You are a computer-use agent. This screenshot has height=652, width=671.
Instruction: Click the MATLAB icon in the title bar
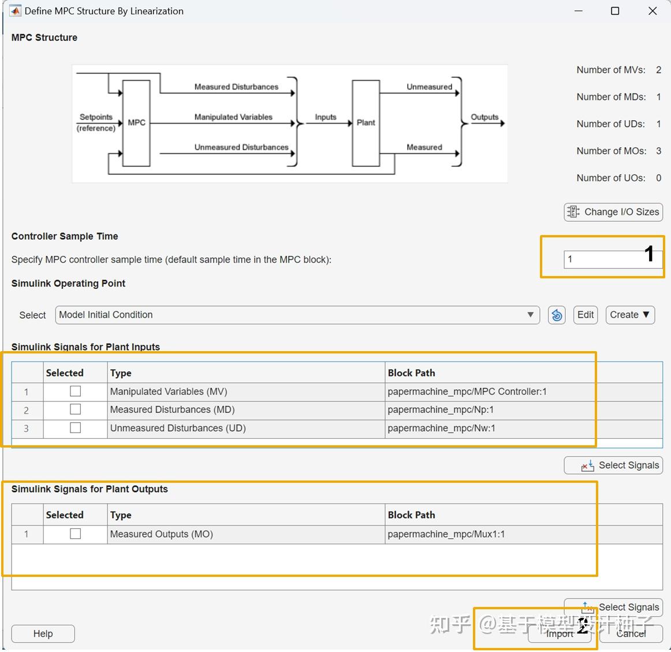pyautogui.click(x=14, y=10)
